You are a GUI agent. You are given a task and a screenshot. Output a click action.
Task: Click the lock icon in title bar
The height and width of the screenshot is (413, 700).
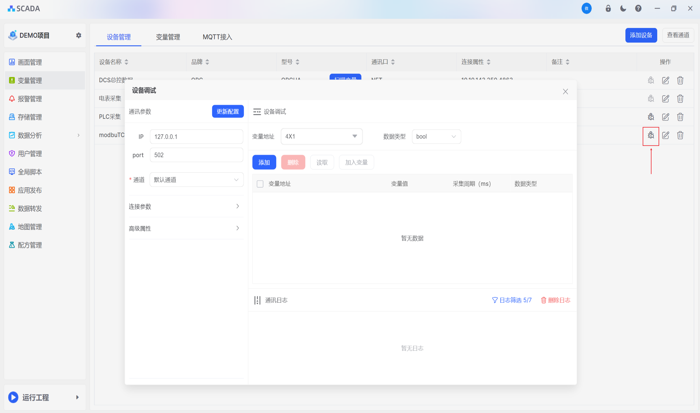click(608, 8)
